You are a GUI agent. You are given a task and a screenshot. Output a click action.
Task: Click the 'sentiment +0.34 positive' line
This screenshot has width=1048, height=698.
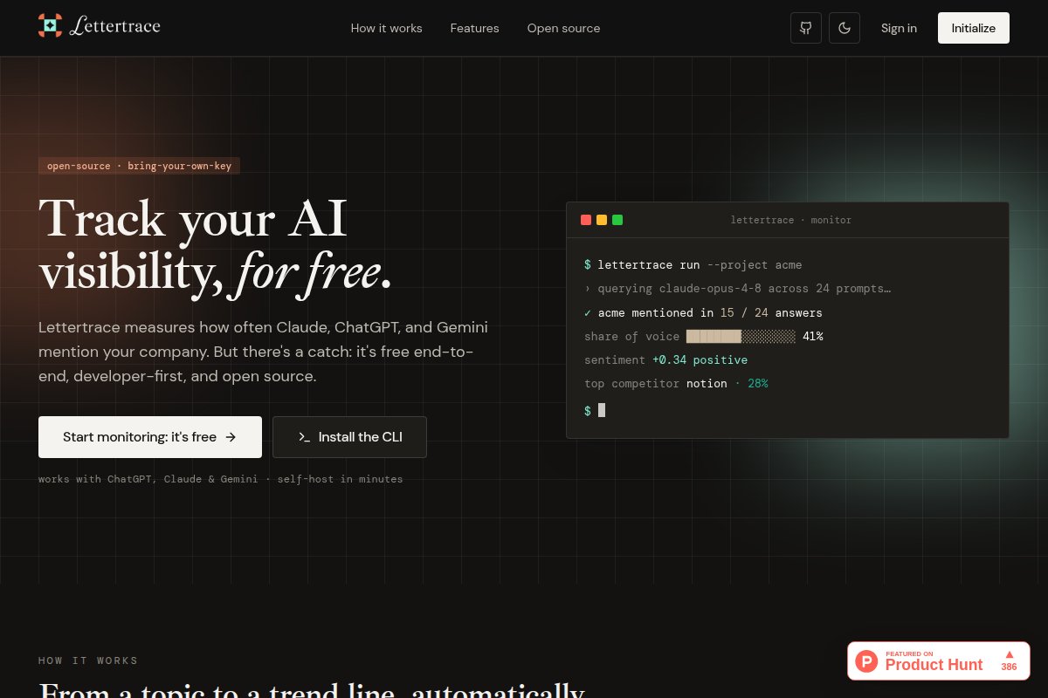pos(665,359)
